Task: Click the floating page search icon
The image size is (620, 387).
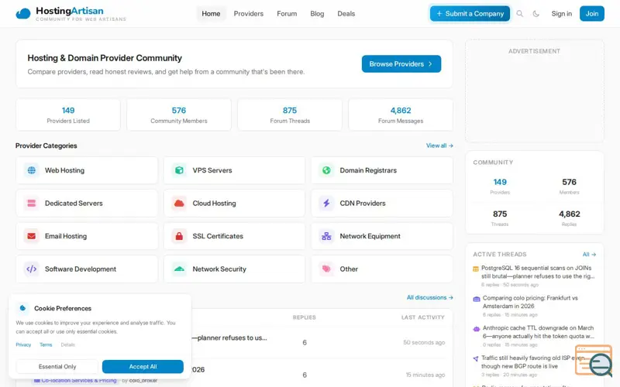Action: click(594, 360)
